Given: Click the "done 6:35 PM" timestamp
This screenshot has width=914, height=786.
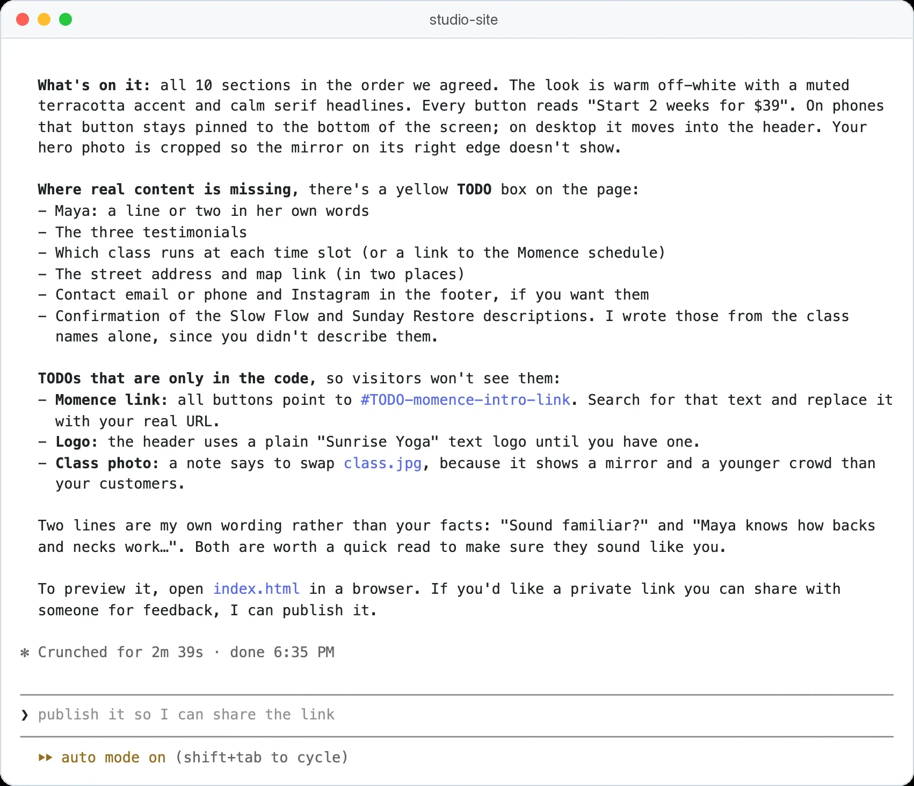Looking at the screenshot, I should (x=282, y=652).
